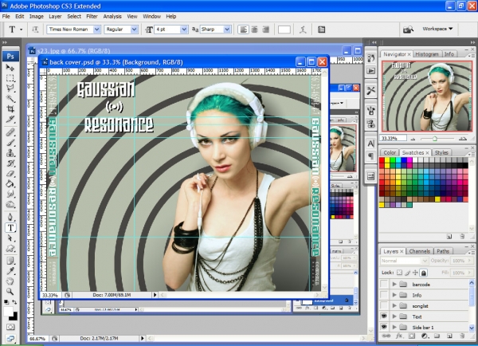Left align the text
Screen dimensions: 478x346
pos(243,29)
